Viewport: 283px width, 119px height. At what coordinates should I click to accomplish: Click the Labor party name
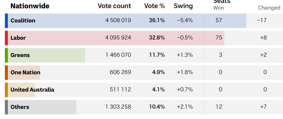tap(18, 38)
